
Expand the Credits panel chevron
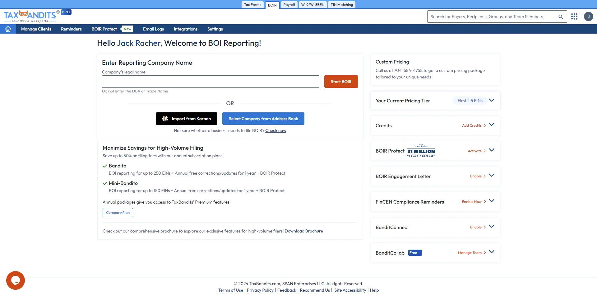point(492,125)
